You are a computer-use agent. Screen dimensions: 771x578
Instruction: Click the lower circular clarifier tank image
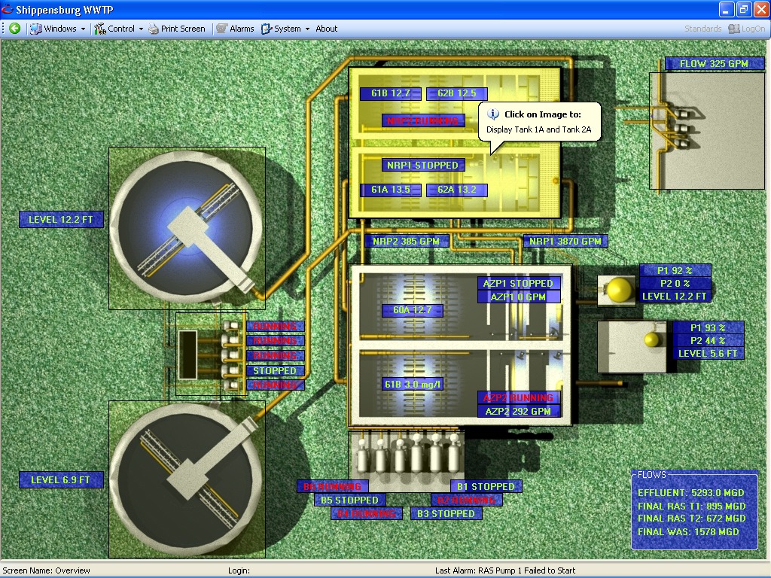click(186, 479)
